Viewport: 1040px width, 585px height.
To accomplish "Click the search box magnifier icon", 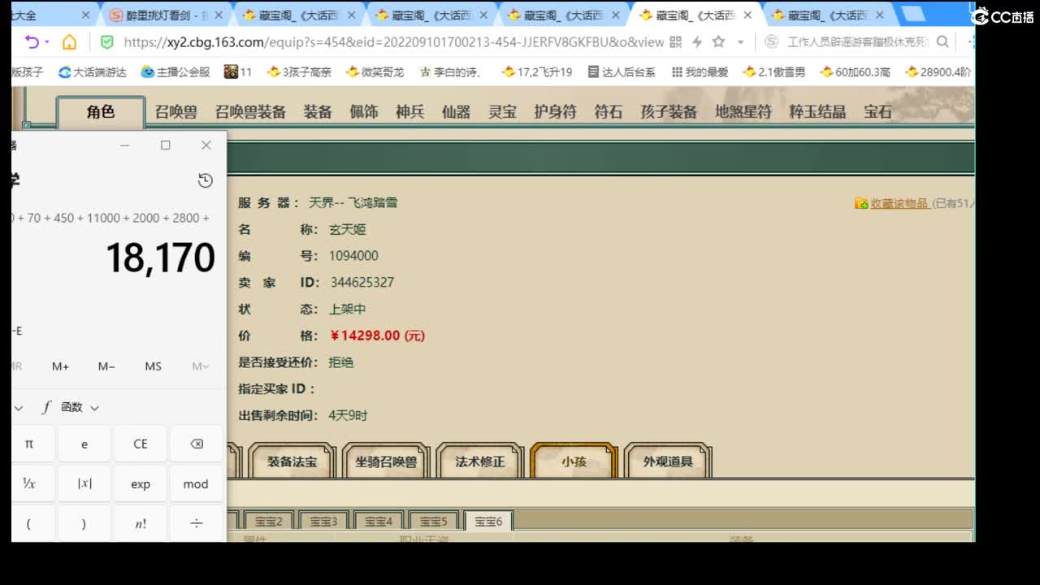I will coord(942,42).
